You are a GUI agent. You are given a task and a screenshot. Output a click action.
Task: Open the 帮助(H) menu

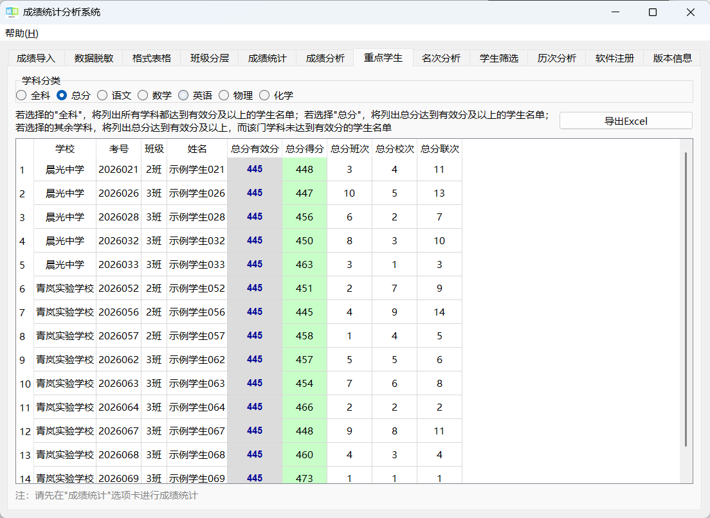click(22, 33)
